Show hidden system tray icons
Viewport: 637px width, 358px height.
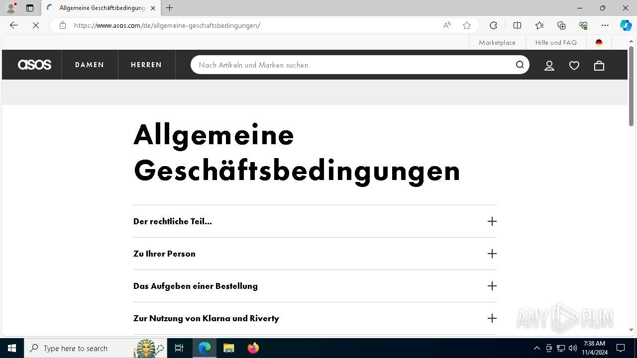536,348
